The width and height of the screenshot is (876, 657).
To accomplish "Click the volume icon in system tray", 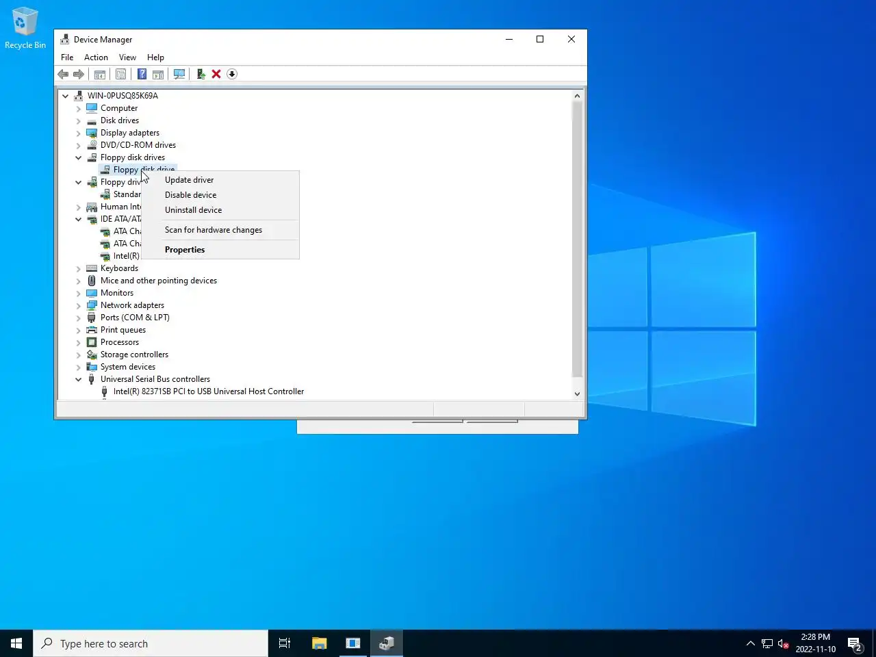I will coord(784,643).
